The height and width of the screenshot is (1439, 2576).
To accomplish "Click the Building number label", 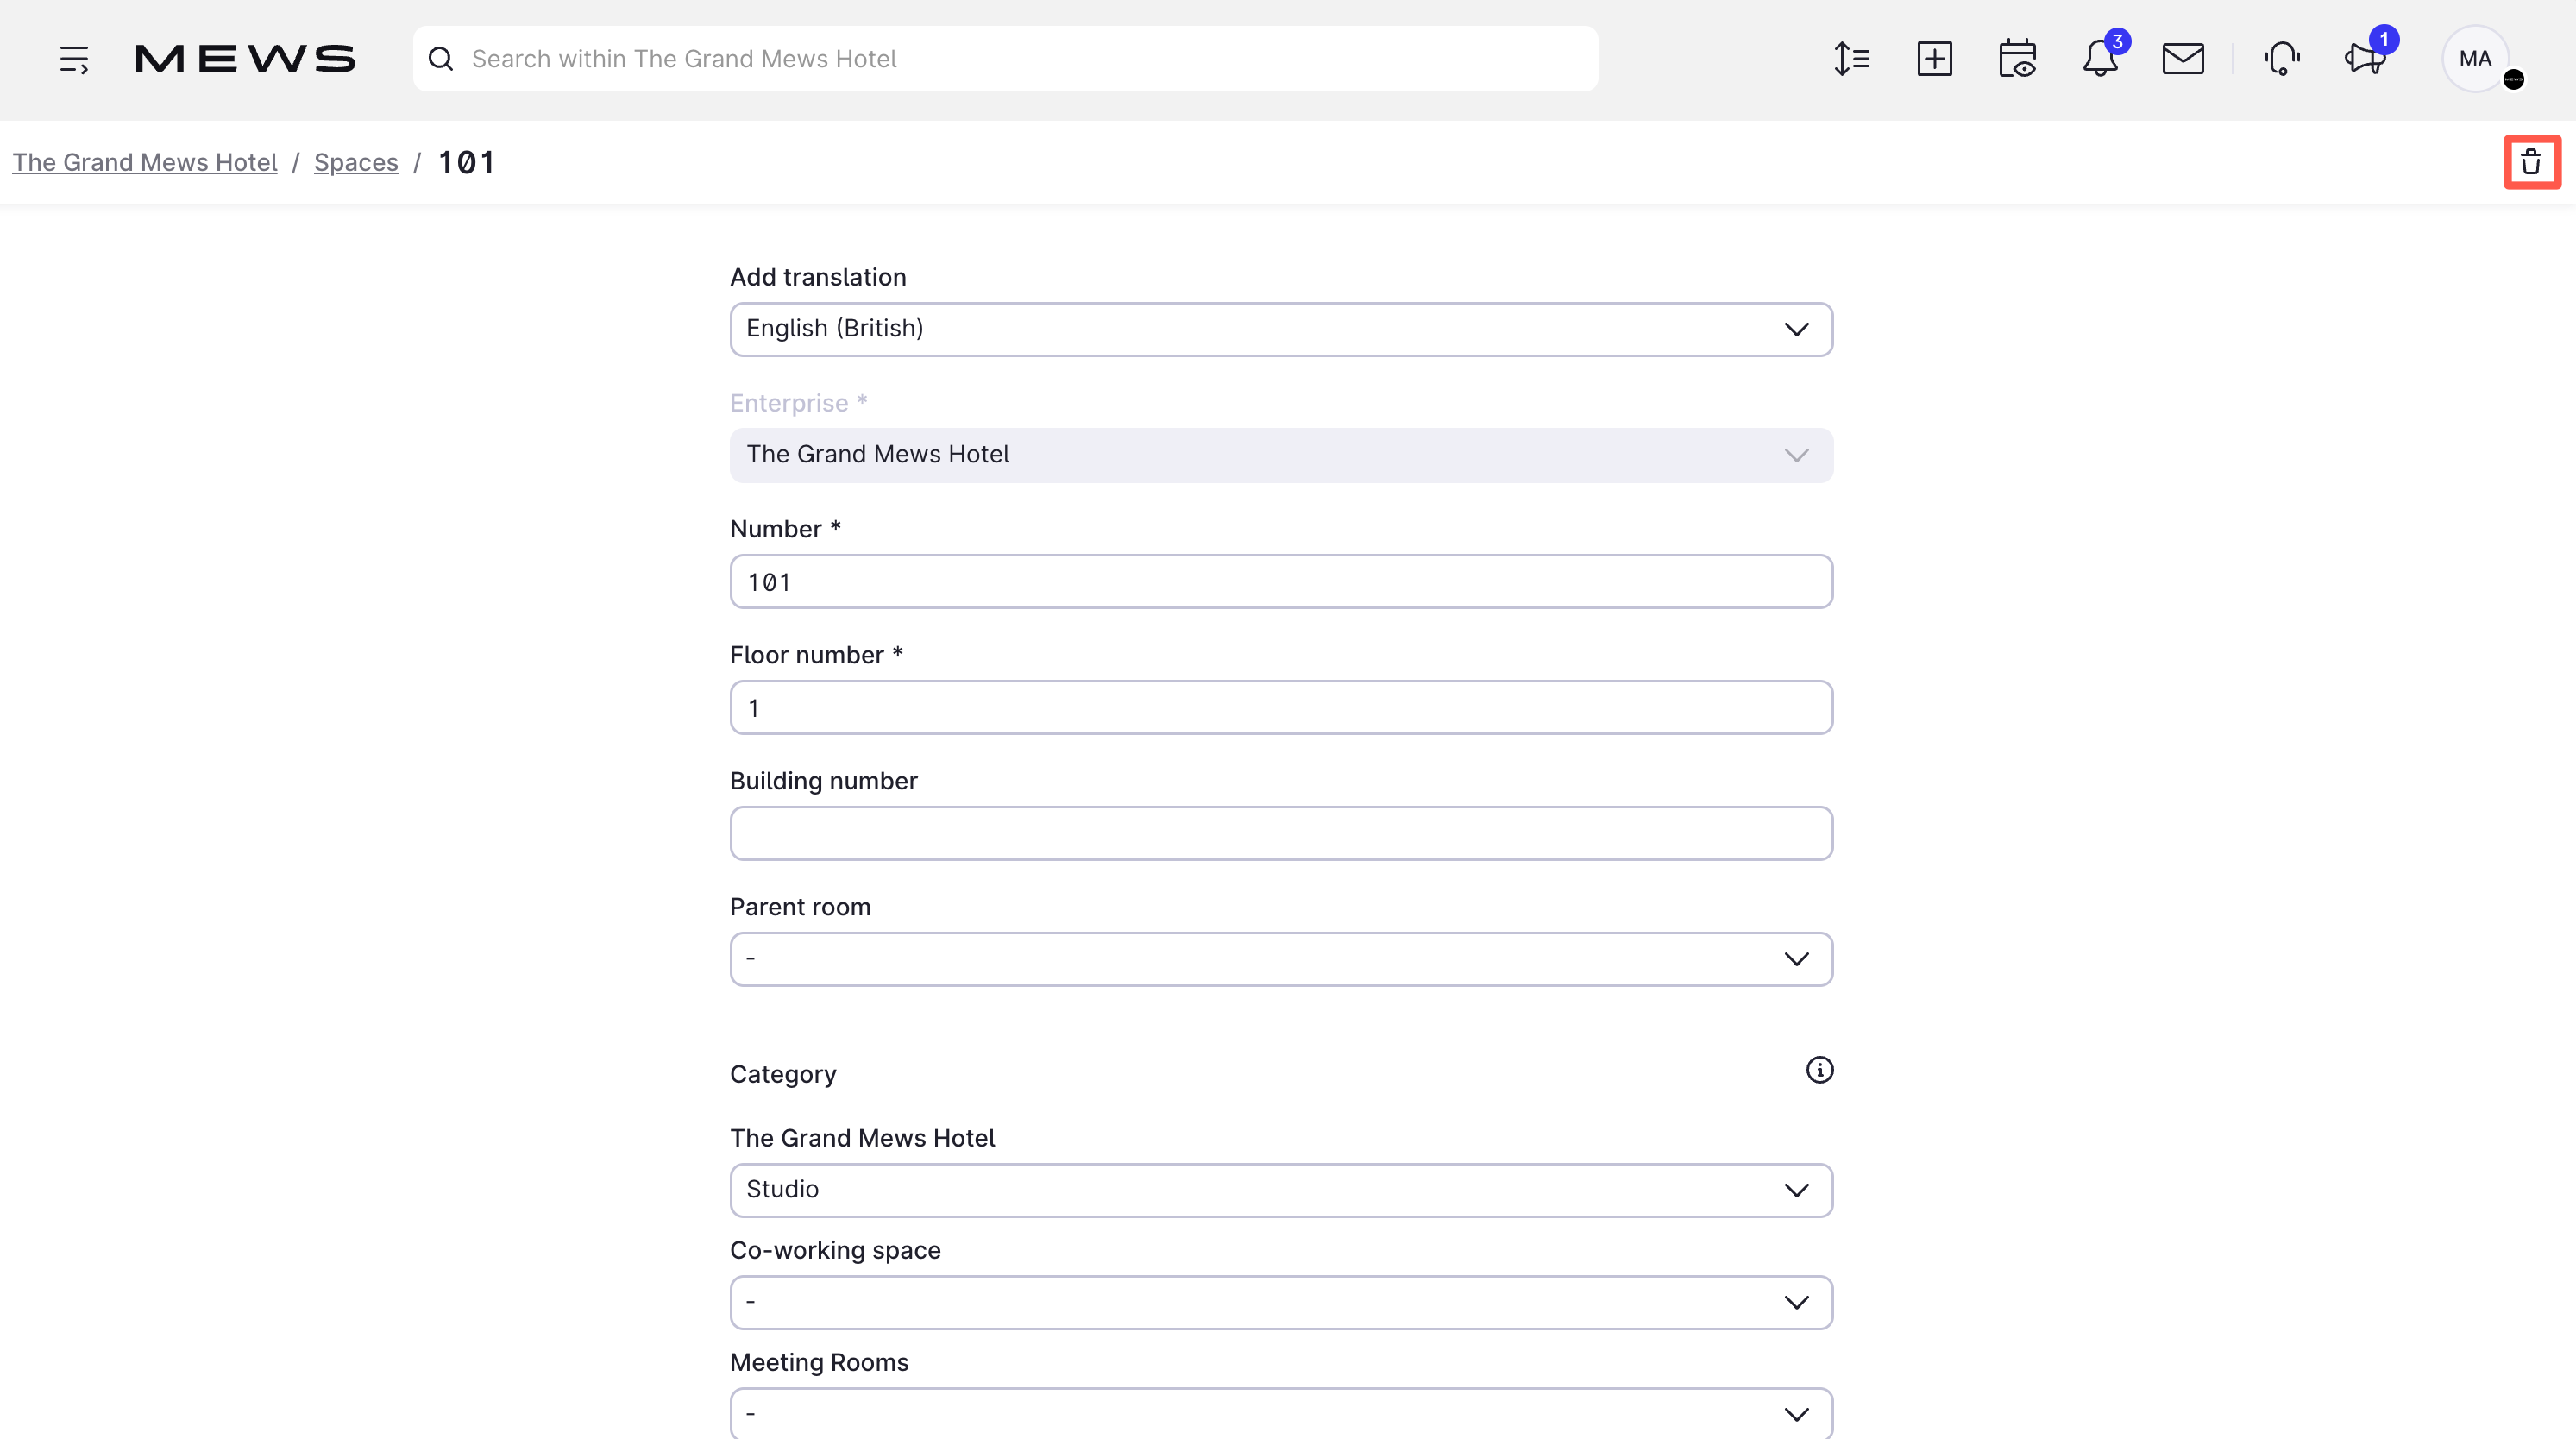I will (823, 781).
